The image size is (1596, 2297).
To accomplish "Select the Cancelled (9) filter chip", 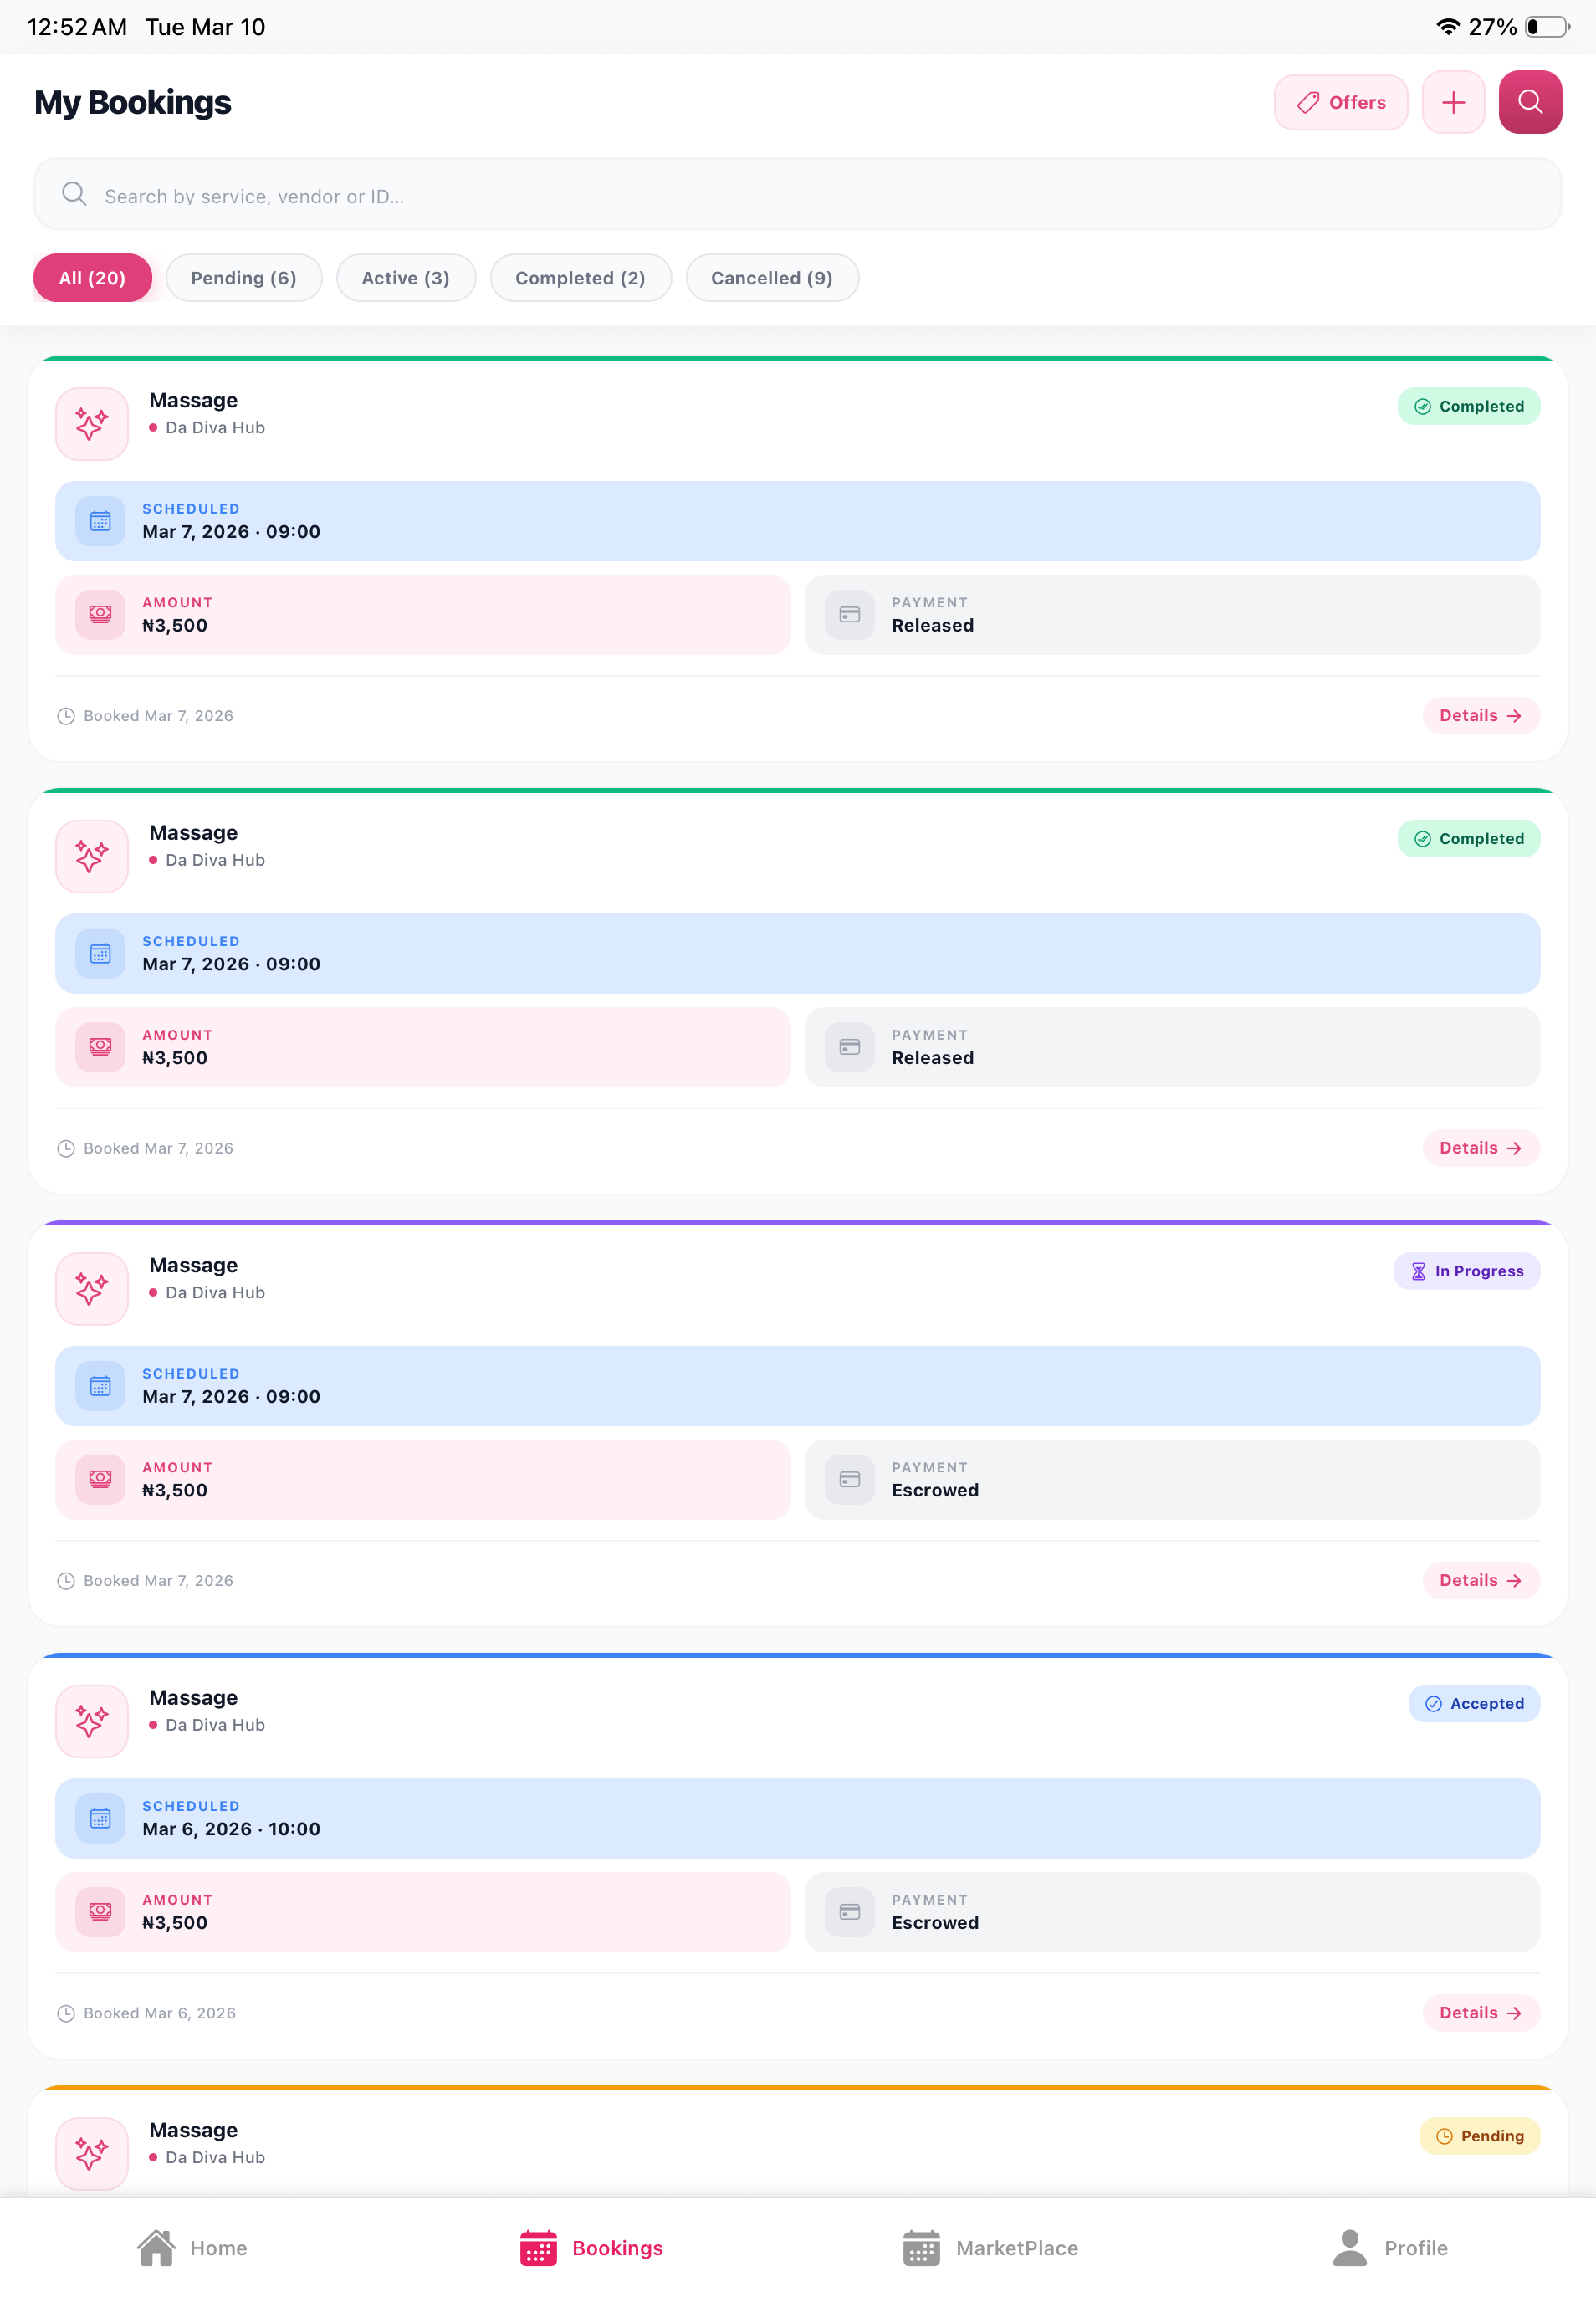I will point(771,278).
